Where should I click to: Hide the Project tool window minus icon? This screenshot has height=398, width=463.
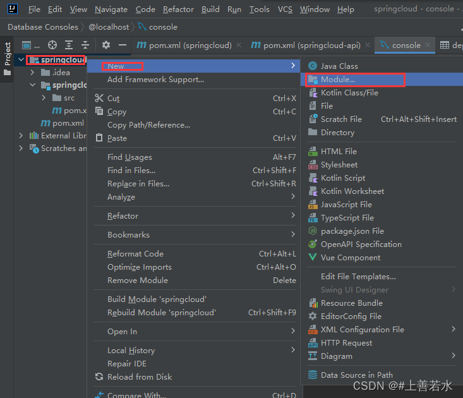click(123, 45)
